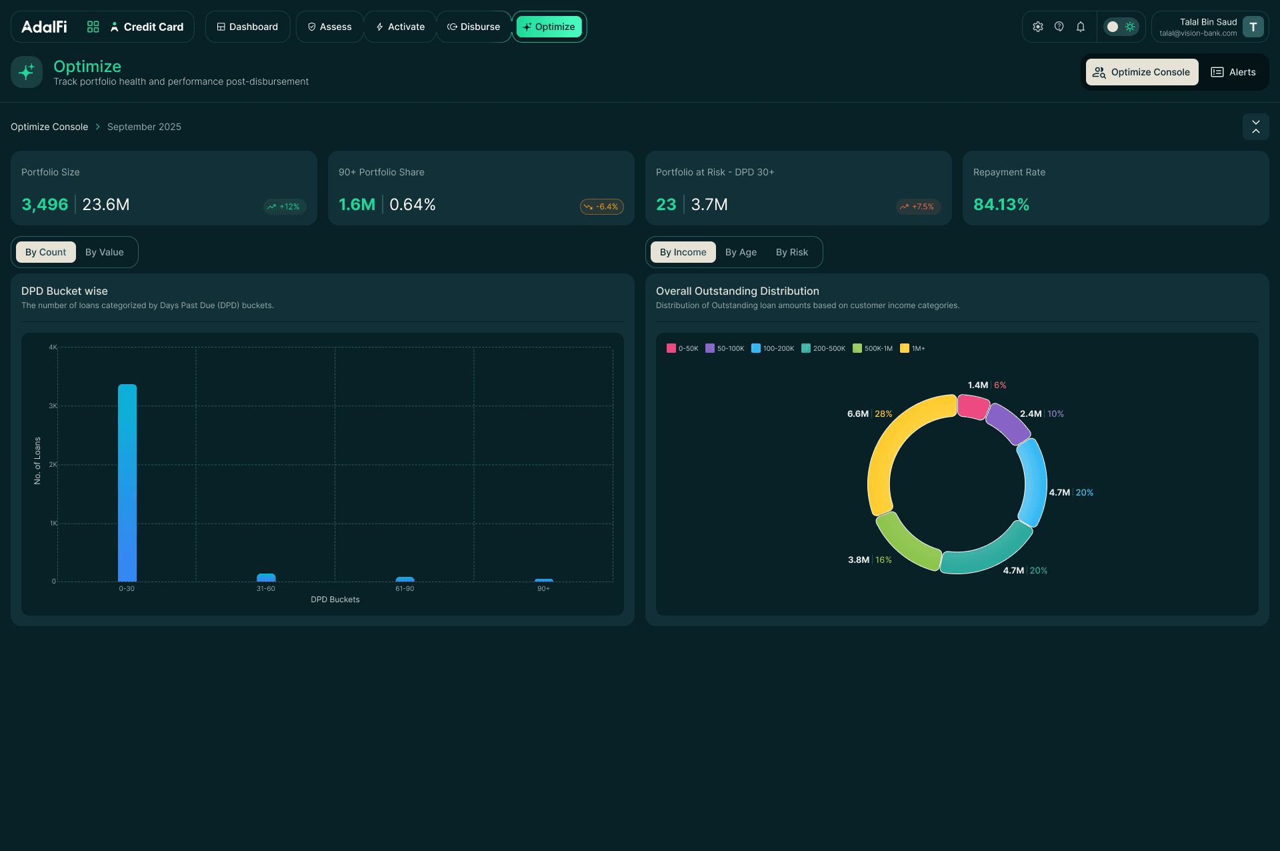1280x851 pixels.
Task: Open the settings gear icon
Action: pos(1037,27)
